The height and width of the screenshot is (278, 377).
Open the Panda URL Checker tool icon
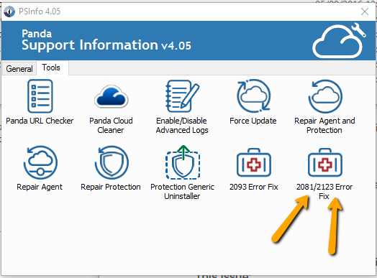(x=40, y=96)
